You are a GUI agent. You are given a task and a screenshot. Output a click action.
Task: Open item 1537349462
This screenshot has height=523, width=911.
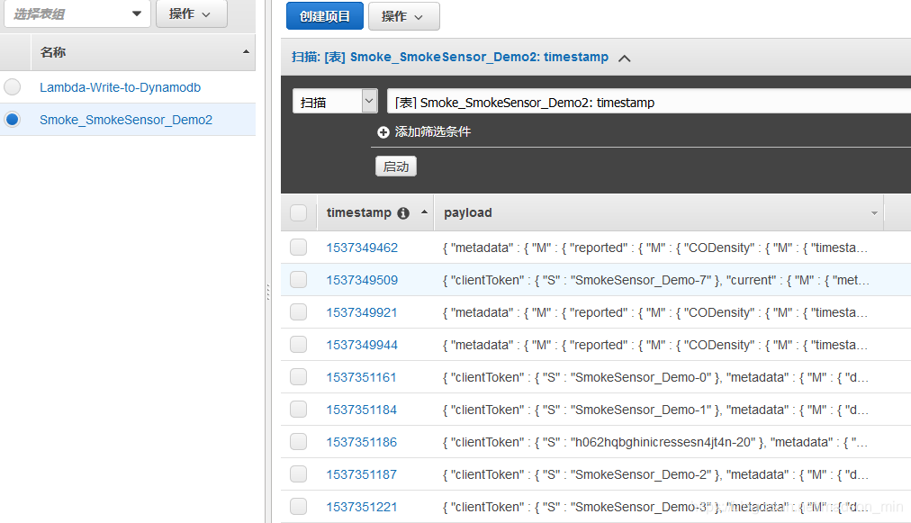coord(362,248)
